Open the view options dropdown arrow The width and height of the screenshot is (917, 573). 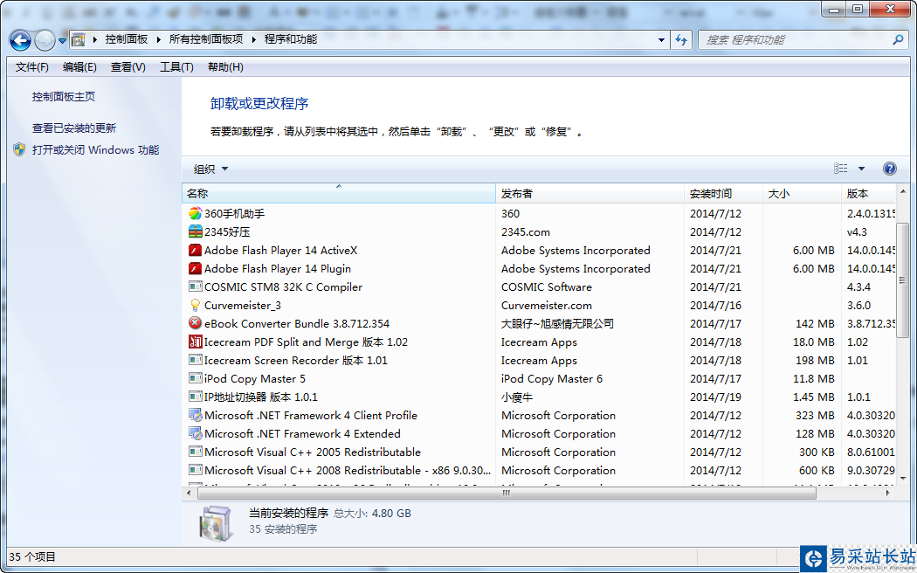861,169
